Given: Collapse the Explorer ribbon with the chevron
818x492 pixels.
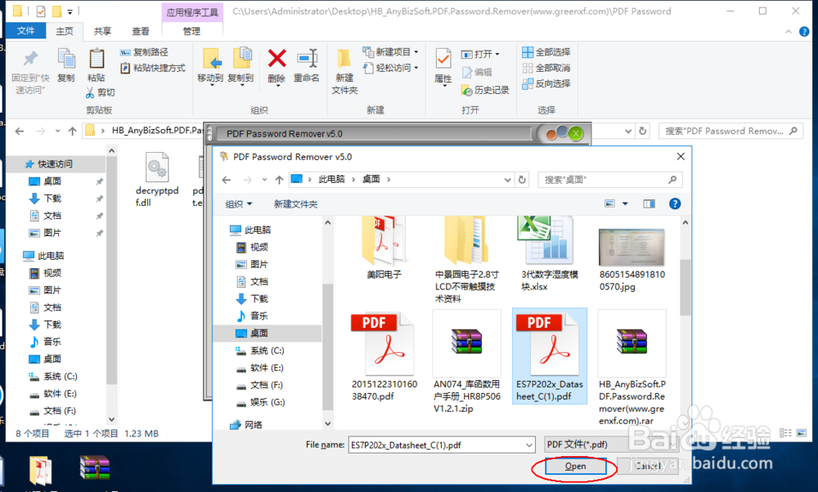Looking at the screenshot, I should [788, 32].
